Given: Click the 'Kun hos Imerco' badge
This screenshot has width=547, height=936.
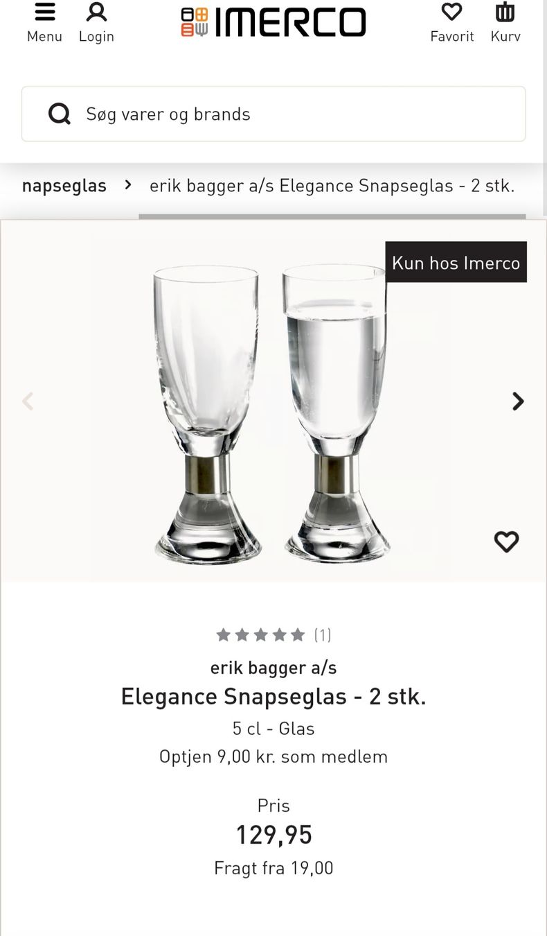Looking at the screenshot, I should (x=456, y=262).
